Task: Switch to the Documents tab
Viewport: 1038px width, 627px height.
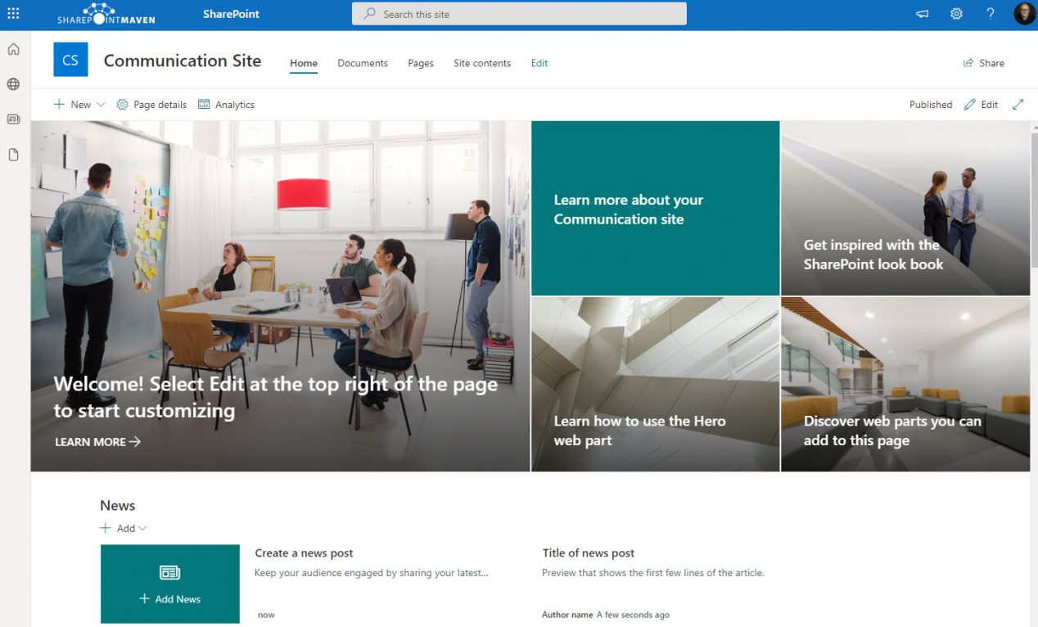Action: coord(362,63)
